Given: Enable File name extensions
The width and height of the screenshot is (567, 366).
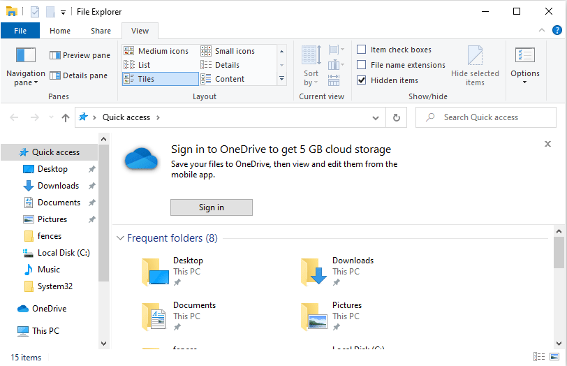Looking at the screenshot, I should 361,65.
